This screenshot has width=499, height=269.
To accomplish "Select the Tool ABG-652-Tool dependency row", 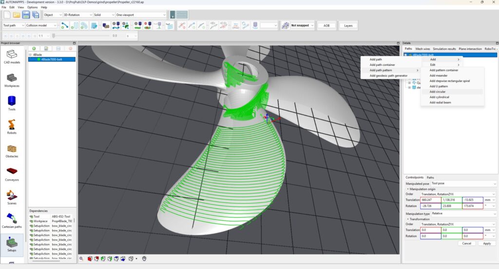I will tap(51, 216).
